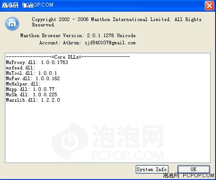Click the gmail address in Account line
216x180 pixels.
coord(110,43)
